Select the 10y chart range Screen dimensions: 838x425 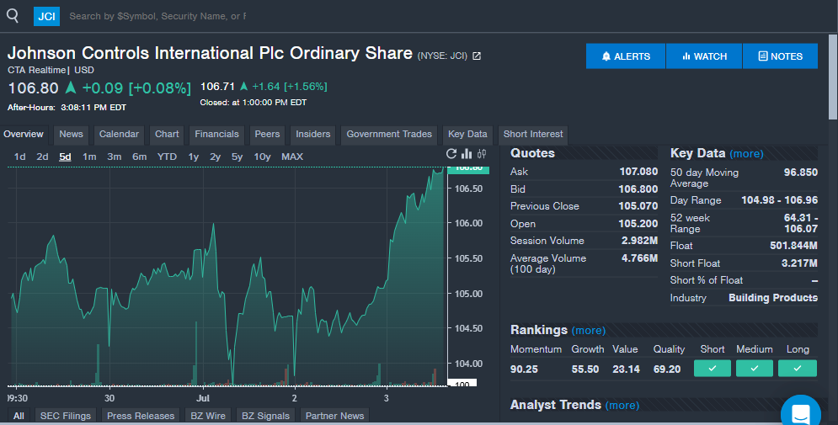[262, 157]
